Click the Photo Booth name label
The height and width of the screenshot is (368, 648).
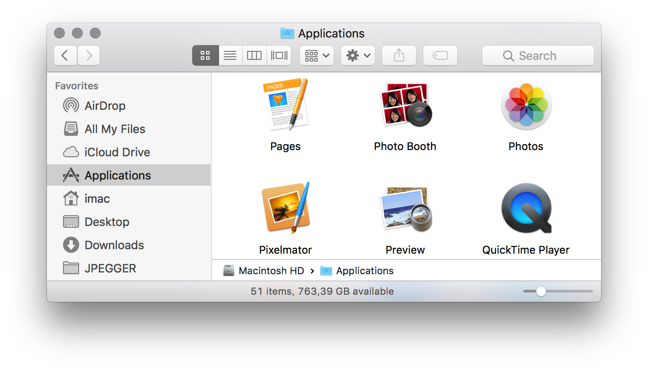tap(405, 146)
